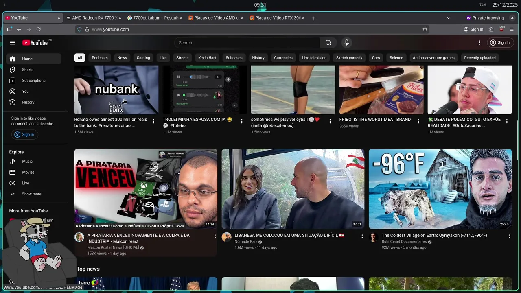Open options for A PIRATARIA VENCEU video
Viewport: 521px width, 293px height.
(215, 236)
